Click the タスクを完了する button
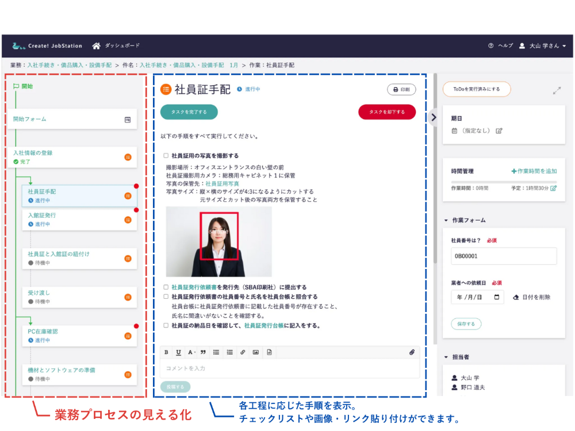 189,112
